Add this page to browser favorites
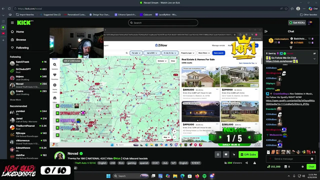This screenshot has height=180, width=320. 287,9
